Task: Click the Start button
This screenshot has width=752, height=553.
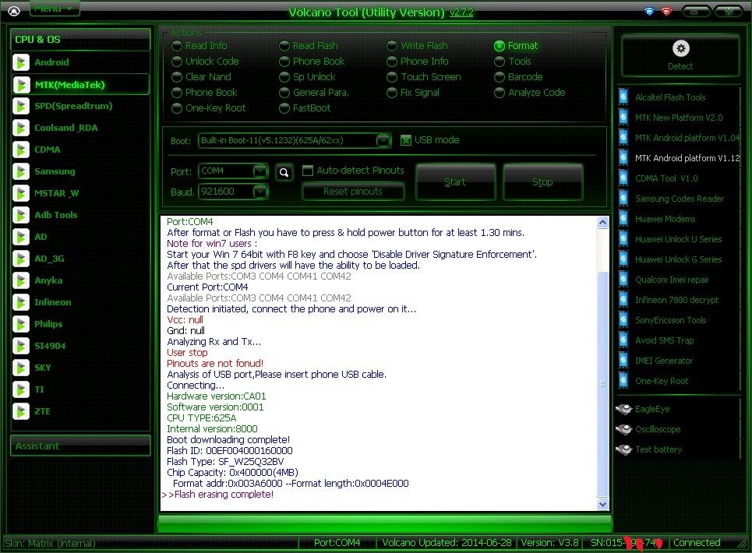Action: pyautogui.click(x=454, y=182)
